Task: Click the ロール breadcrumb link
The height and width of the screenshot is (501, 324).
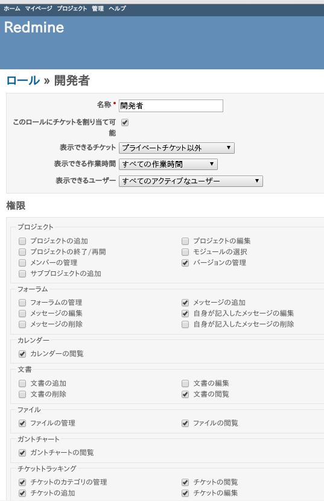Action: [23, 81]
